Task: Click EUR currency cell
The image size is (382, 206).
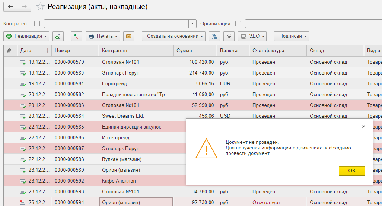Action: (x=233, y=83)
